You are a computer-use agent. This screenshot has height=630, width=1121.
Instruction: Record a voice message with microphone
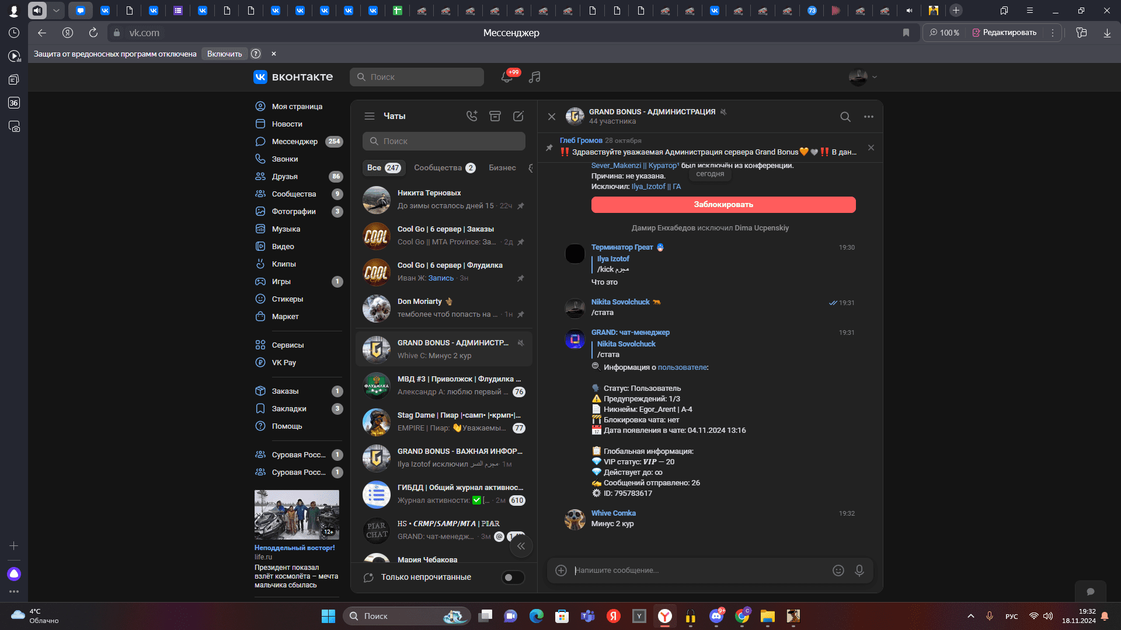pos(859,570)
